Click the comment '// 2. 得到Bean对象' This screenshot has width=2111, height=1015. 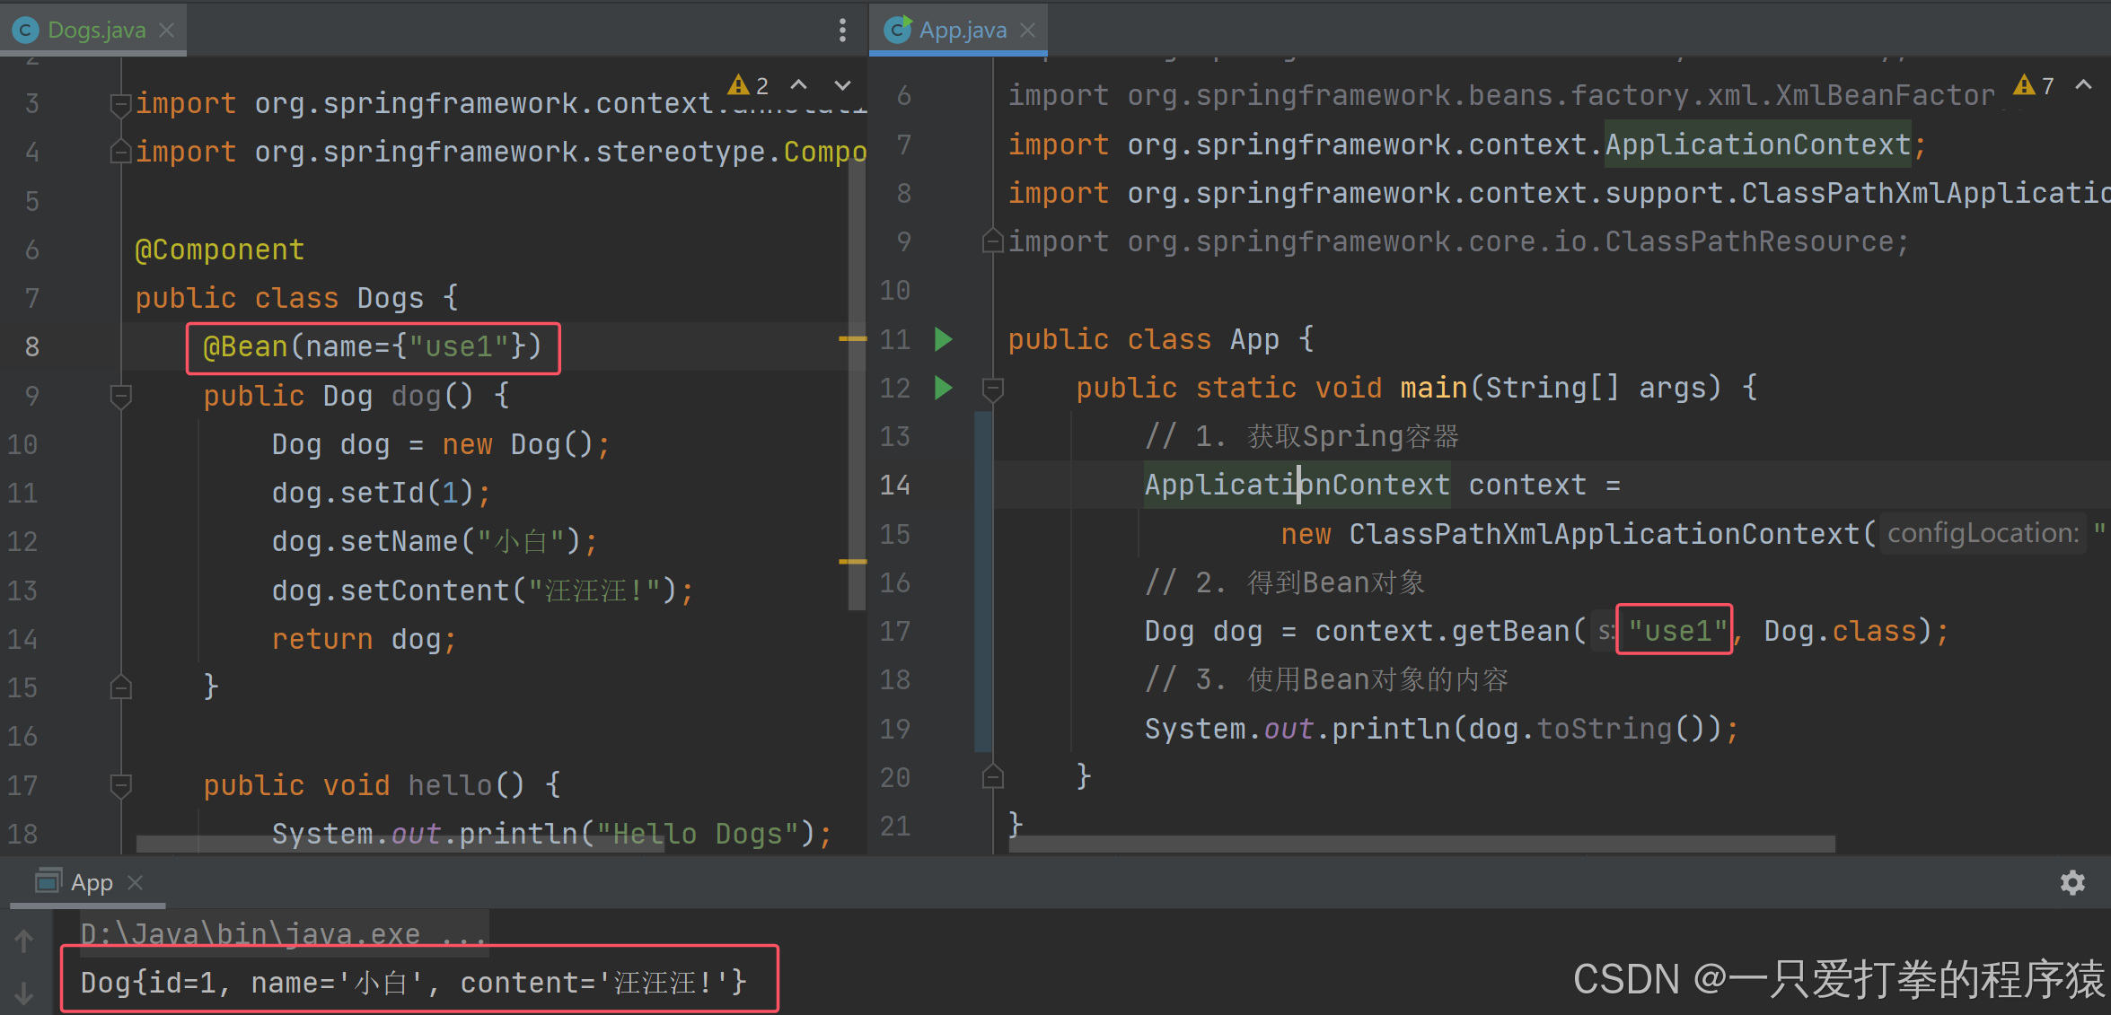click(1285, 582)
